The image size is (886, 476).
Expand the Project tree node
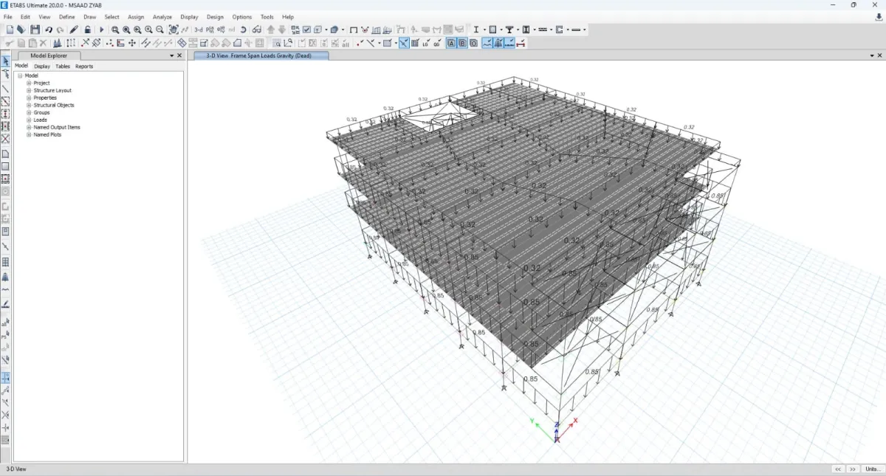pos(29,83)
